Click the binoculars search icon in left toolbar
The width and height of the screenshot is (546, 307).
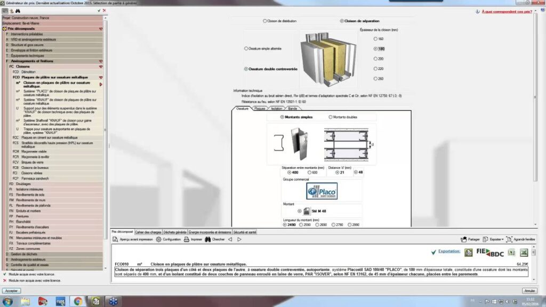[18, 11]
